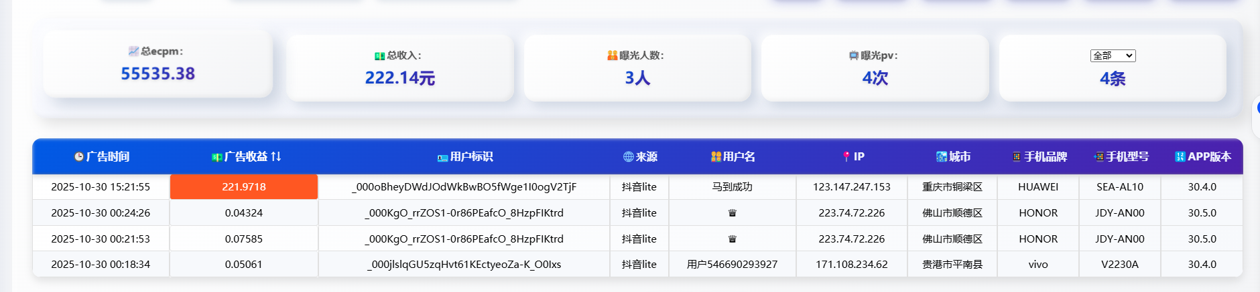
Task: Click IP address 123.147.247.153
Action: point(851,187)
